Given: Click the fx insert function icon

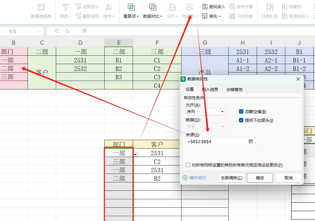Looking at the screenshot, I should (x=67, y=31).
